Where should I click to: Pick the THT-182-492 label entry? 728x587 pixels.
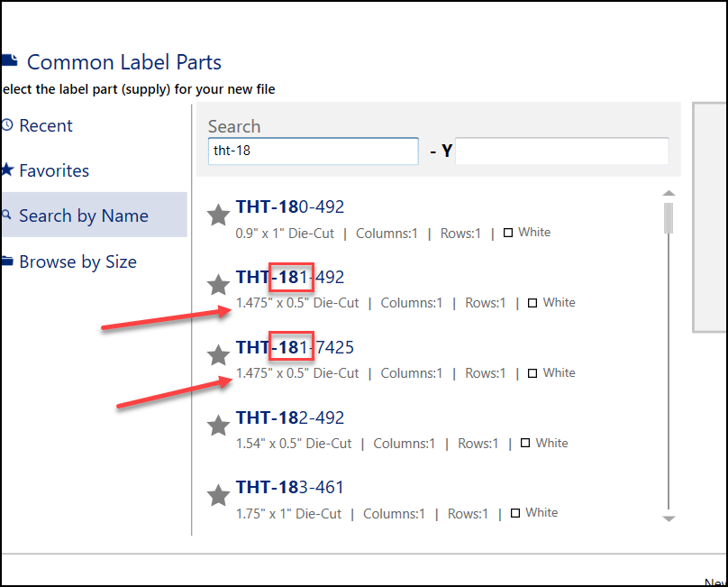290,417
